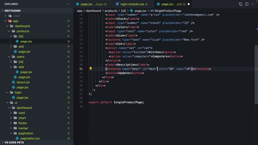The width and height of the screenshot is (258, 145).
Task: Click the footer folder icon
Action: (x=15, y=123)
